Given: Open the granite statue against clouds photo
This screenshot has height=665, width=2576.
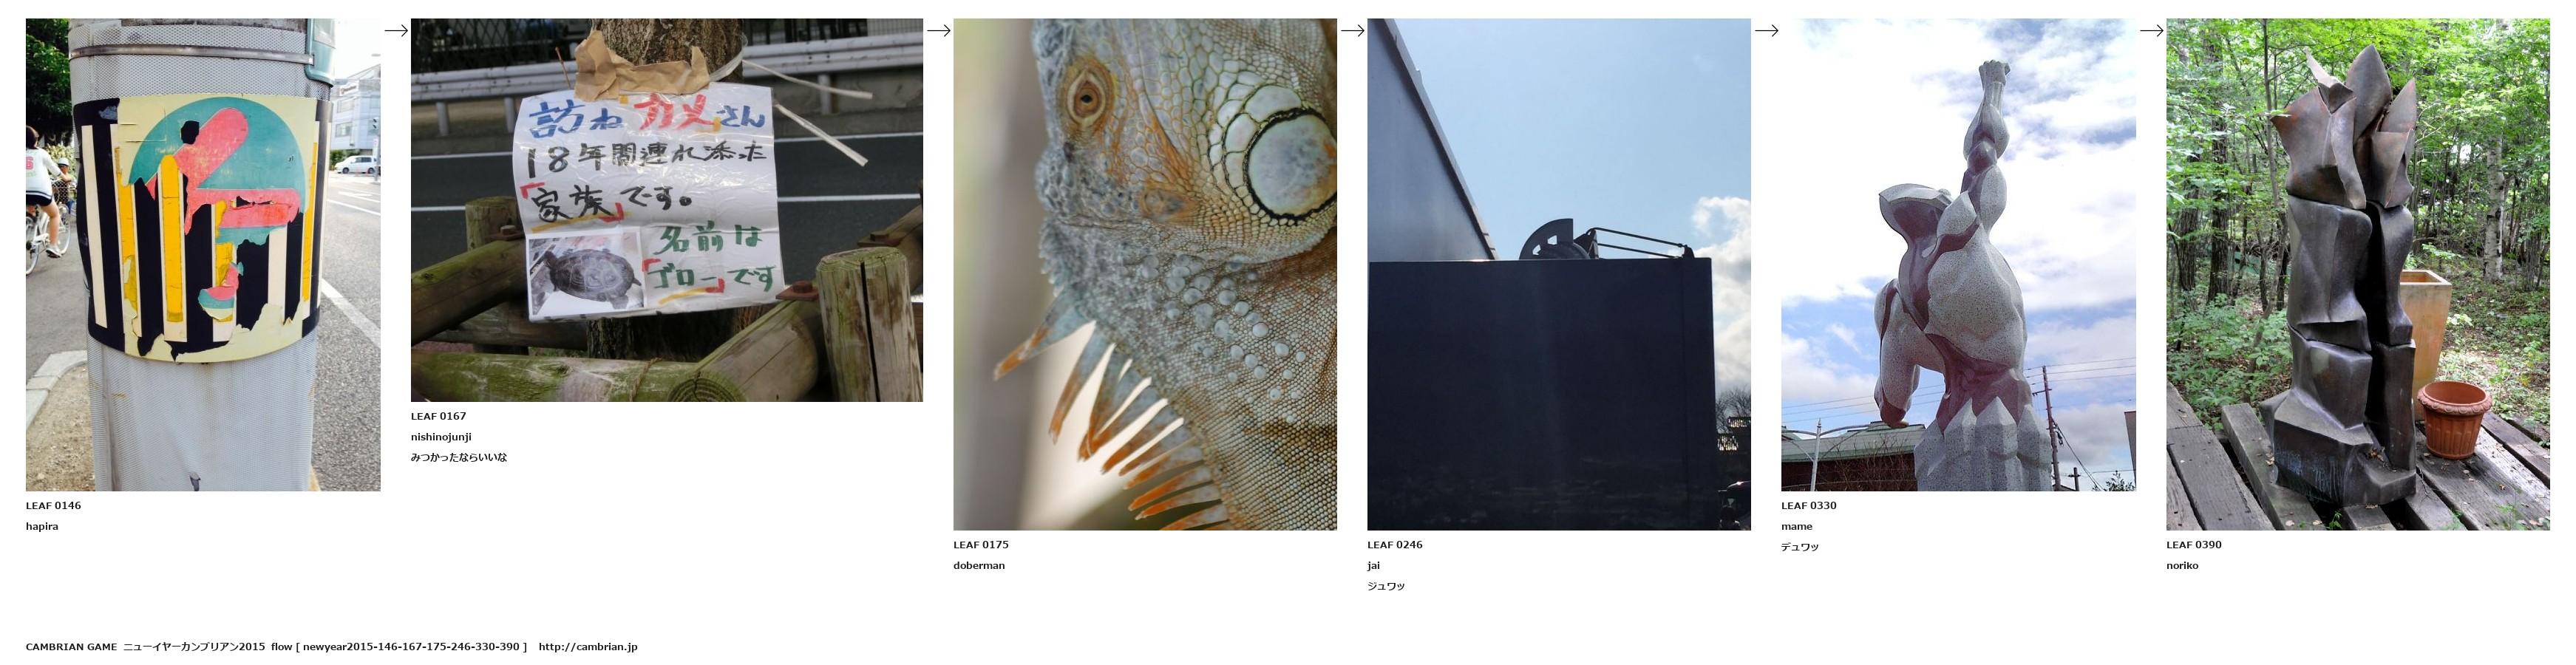Looking at the screenshot, I should (1958, 254).
